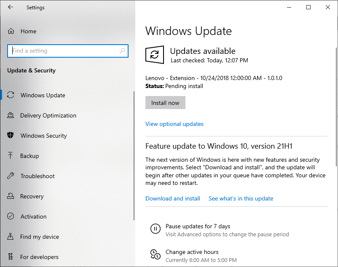This screenshot has width=338, height=267.
Task: Click the Activation checkmark circle icon
Action: [x=11, y=216]
